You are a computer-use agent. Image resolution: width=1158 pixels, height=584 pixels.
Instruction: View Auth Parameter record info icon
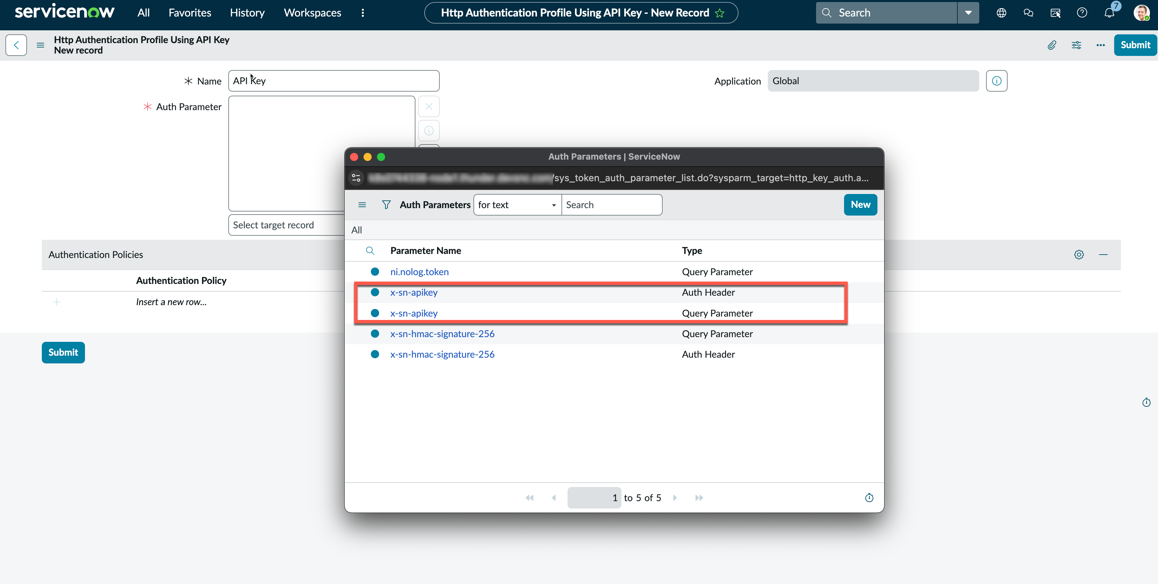pyautogui.click(x=429, y=131)
